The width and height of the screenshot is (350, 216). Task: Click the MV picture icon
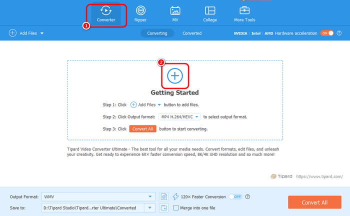[175, 10]
